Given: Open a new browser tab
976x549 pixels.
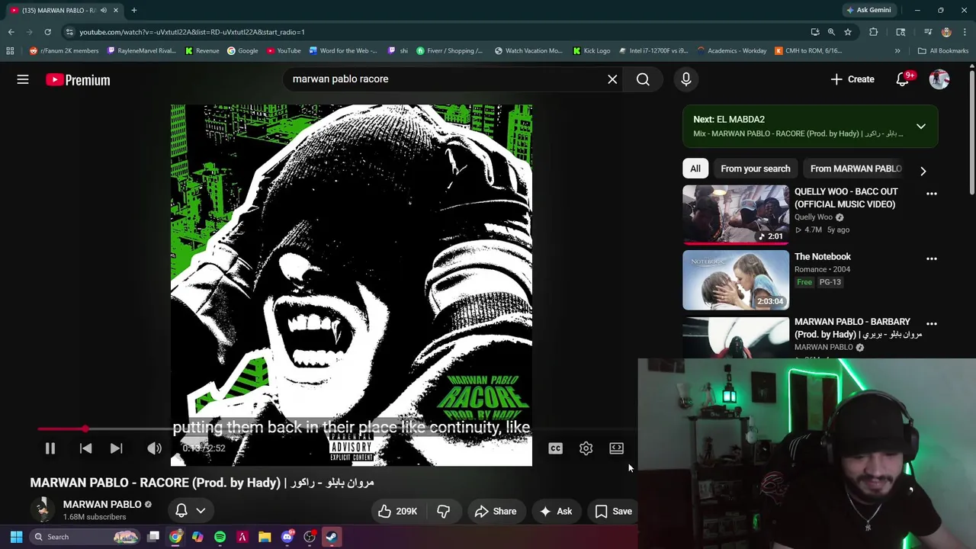Looking at the screenshot, I should point(133,10).
